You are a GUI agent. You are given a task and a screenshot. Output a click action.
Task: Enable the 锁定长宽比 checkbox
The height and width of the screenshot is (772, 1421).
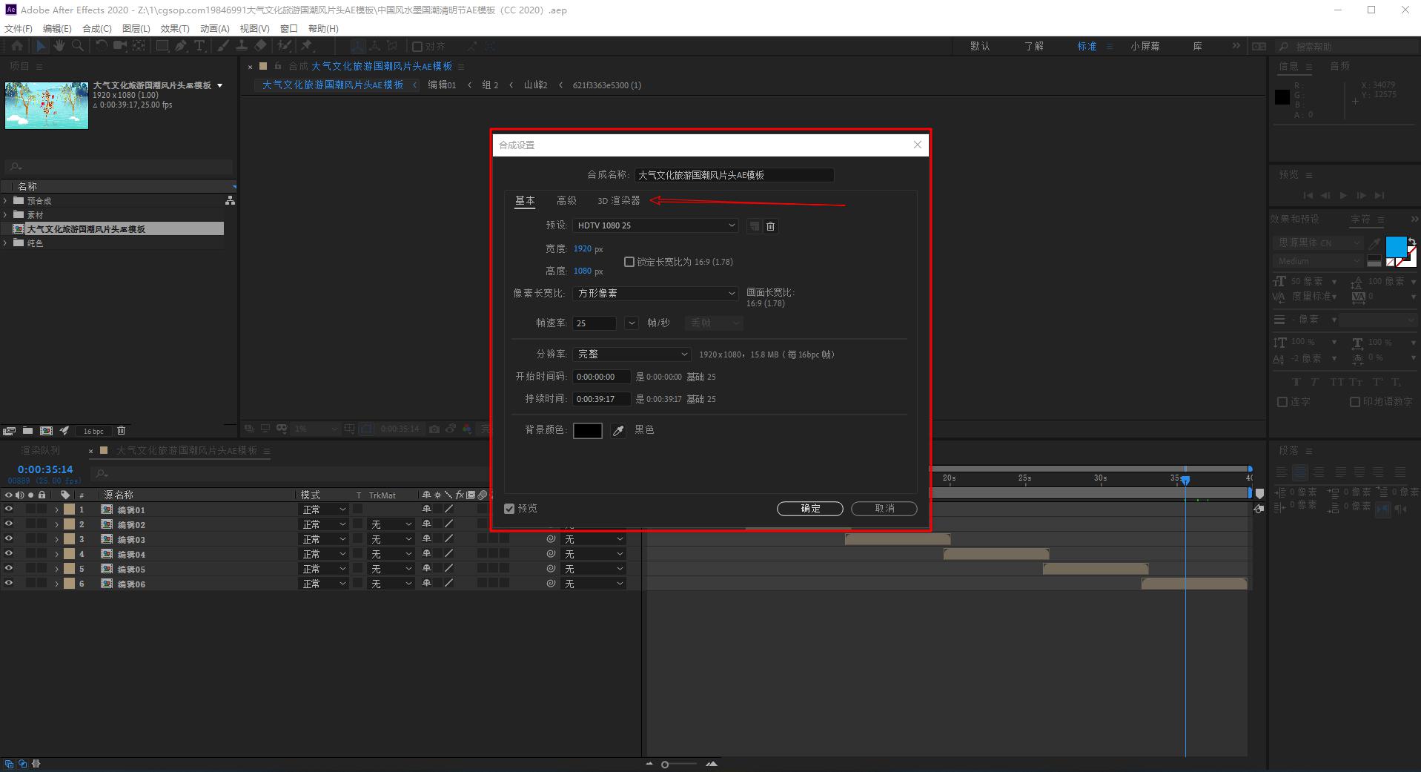tap(629, 262)
